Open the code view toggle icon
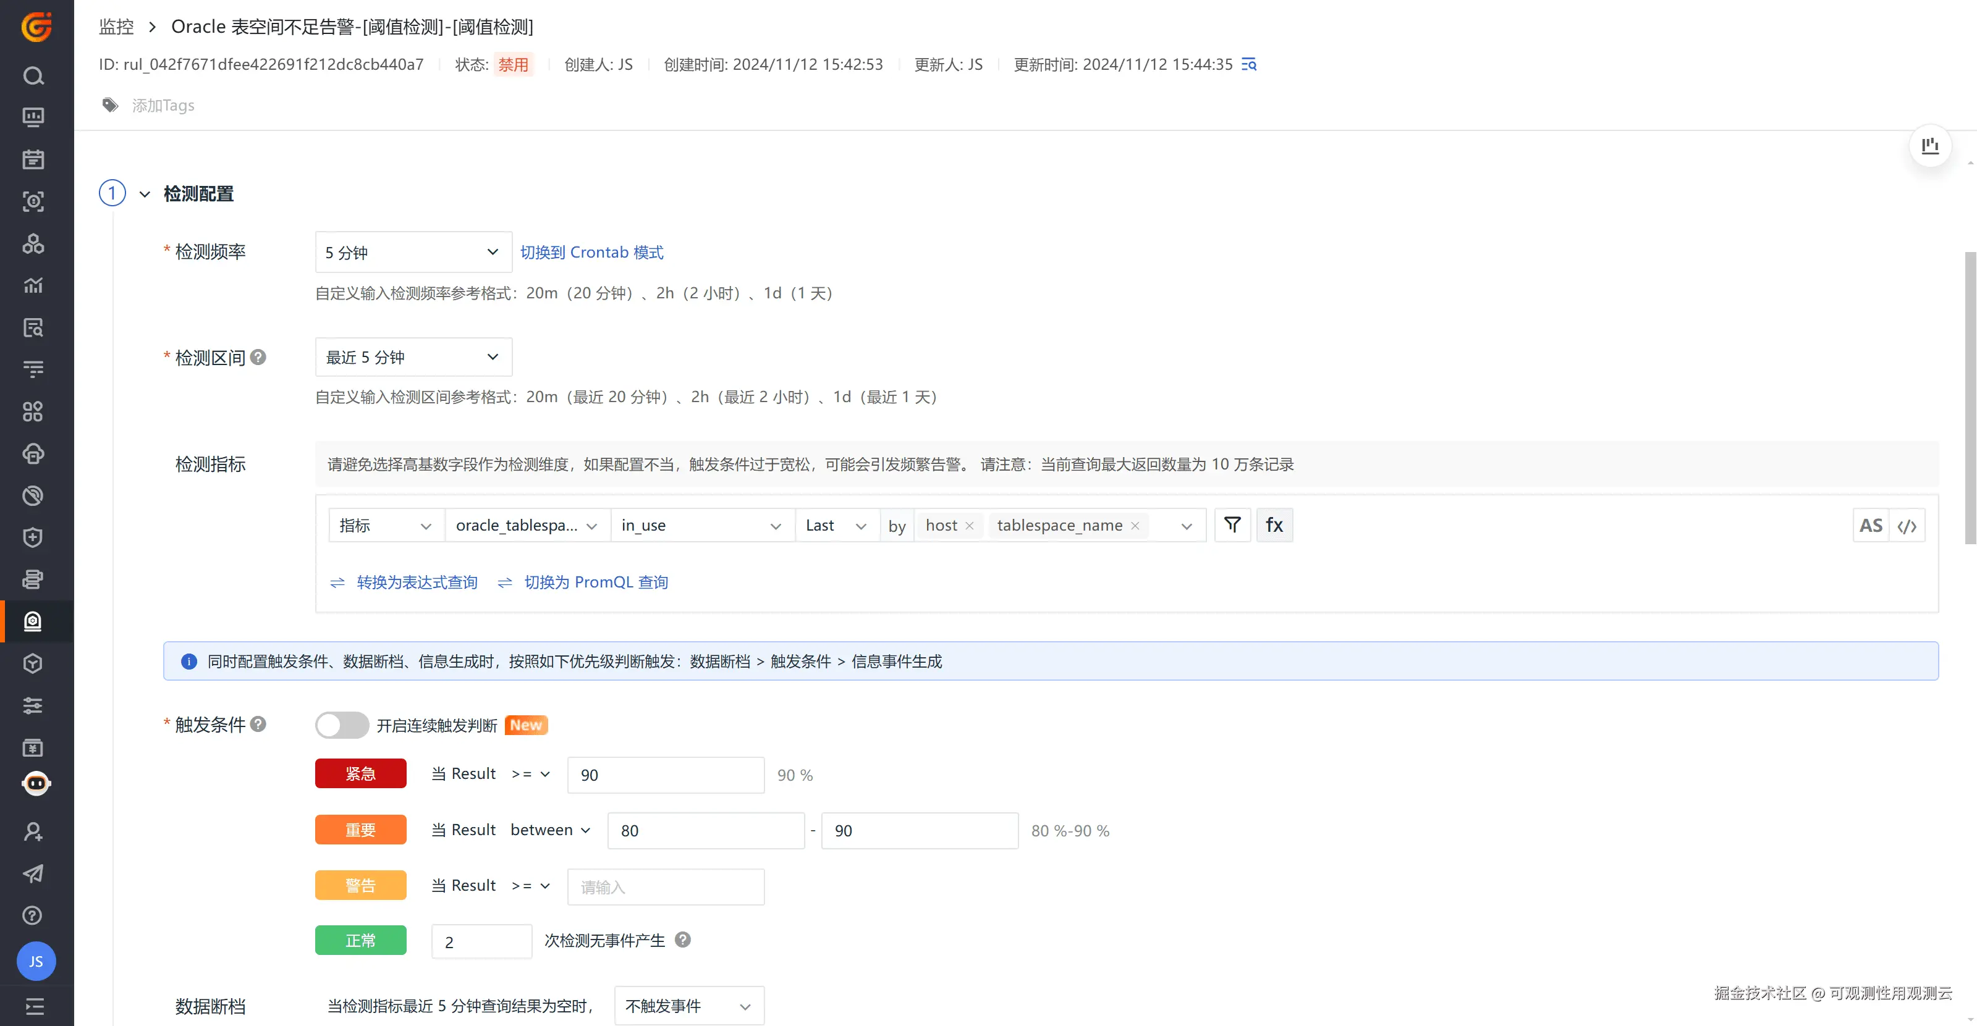The height and width of the screenshot is (1026, 1977). [x=1907, y=526]
